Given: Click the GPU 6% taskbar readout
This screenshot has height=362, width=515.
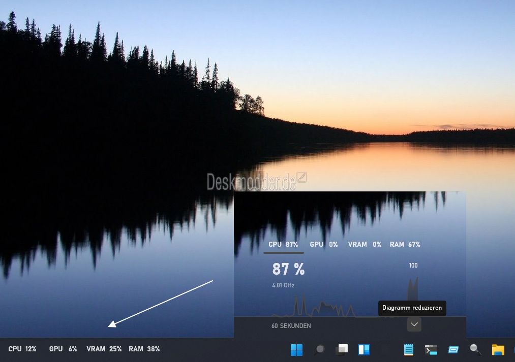Looking at the screenshot, I should click(63, 349).
